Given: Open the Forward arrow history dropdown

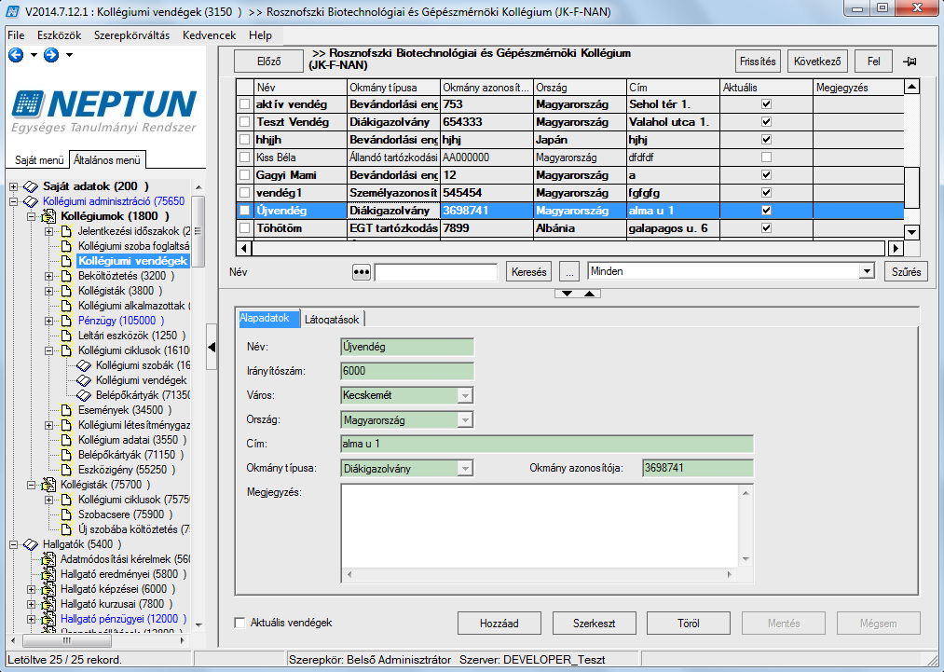Looking at the screenshot, I should (69, 55).
